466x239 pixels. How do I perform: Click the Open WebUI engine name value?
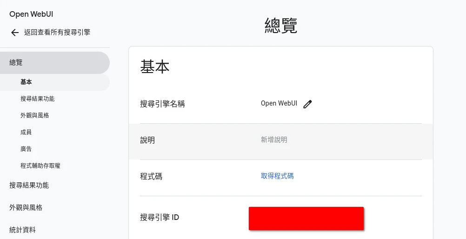[x=279, y=104]
